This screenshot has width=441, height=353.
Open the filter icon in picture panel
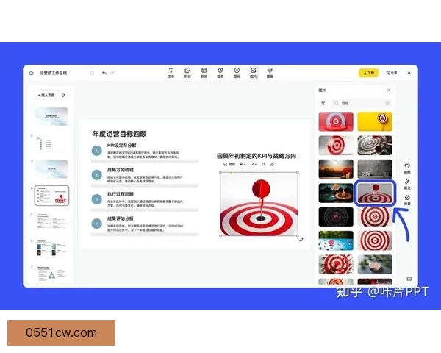click(323, 104)
